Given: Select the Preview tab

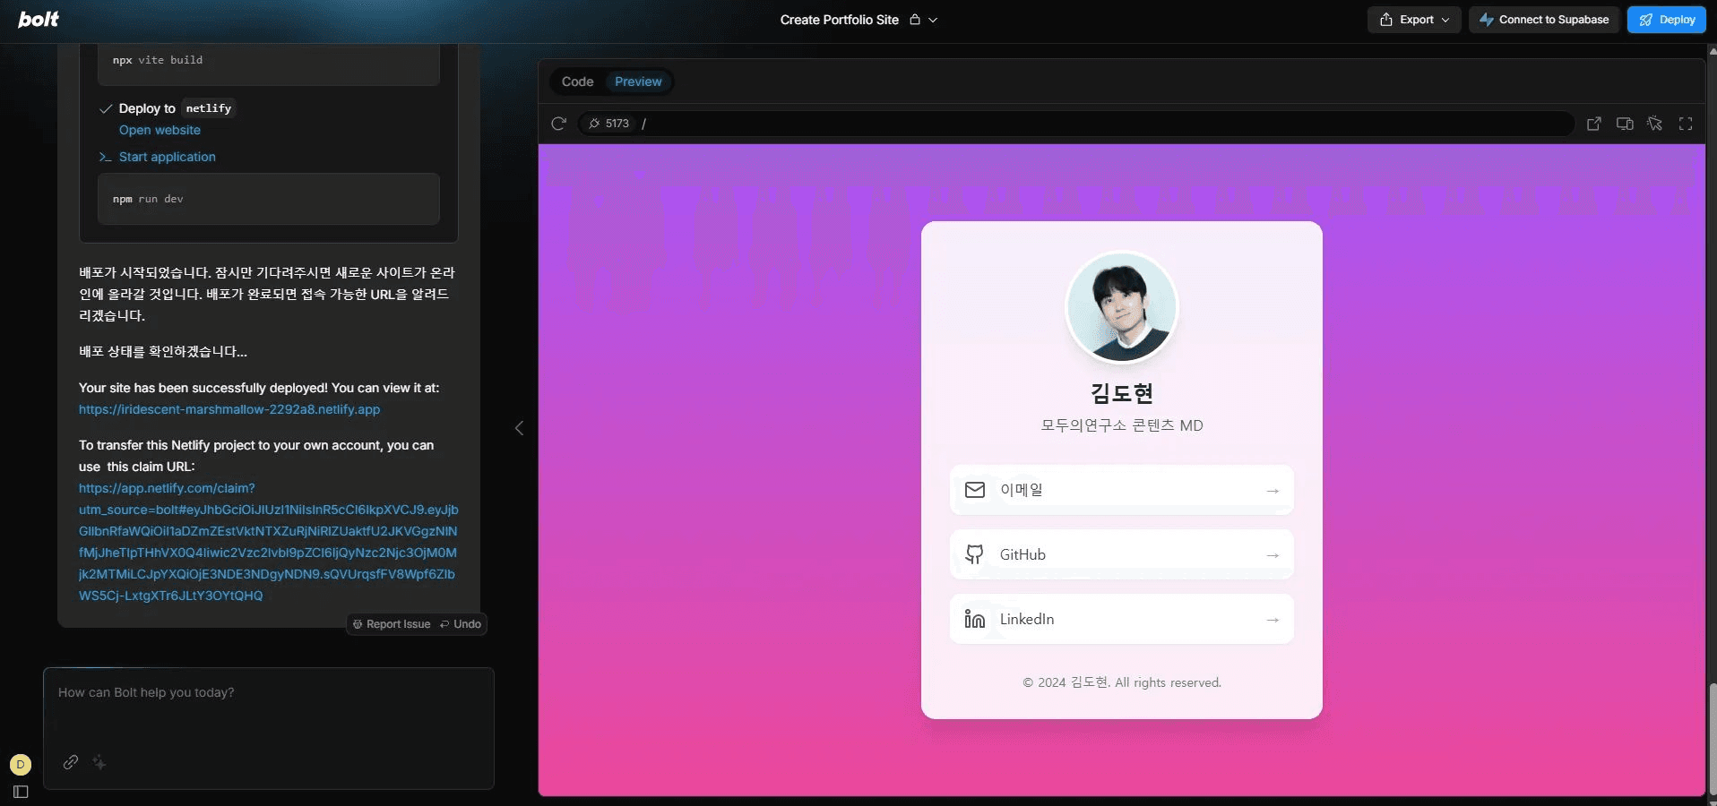Looking at the screenshot, I should (x=638, y=81).
